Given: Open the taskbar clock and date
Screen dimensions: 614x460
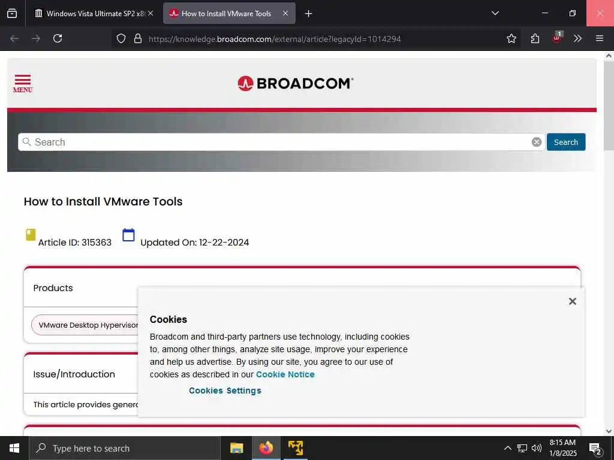Looking at the screenshot, I should (x=562, y=448).
